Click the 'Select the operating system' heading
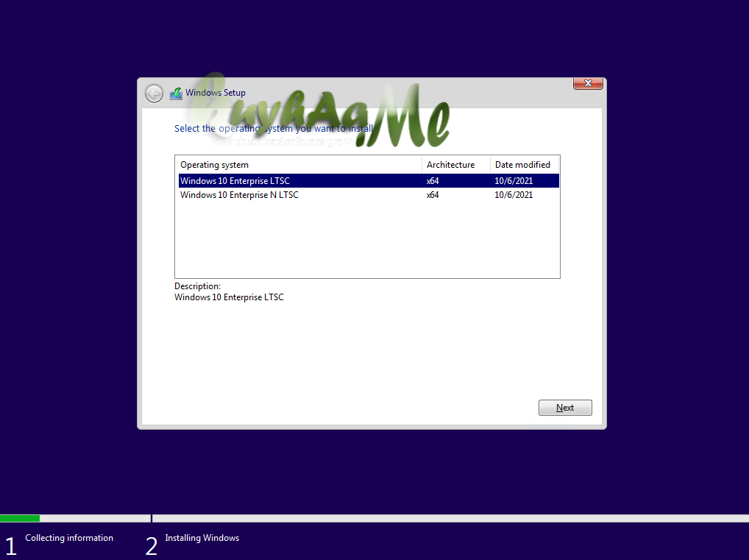The image size is (749, 560). [273, 129]
